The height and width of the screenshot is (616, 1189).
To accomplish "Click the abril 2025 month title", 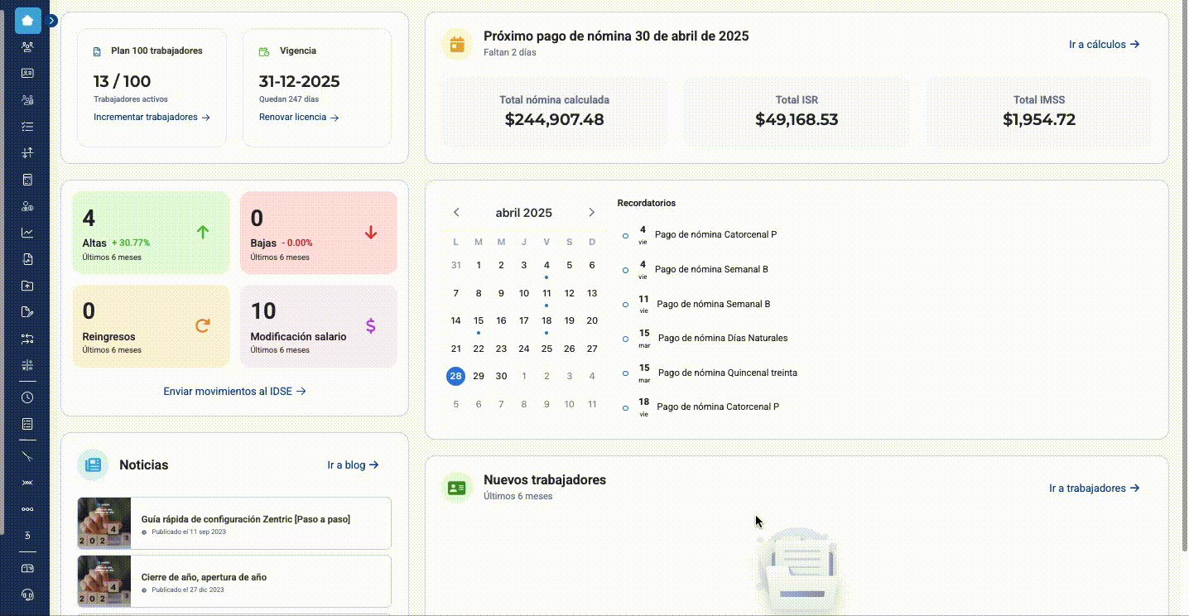I will click(x=523, y=213).
